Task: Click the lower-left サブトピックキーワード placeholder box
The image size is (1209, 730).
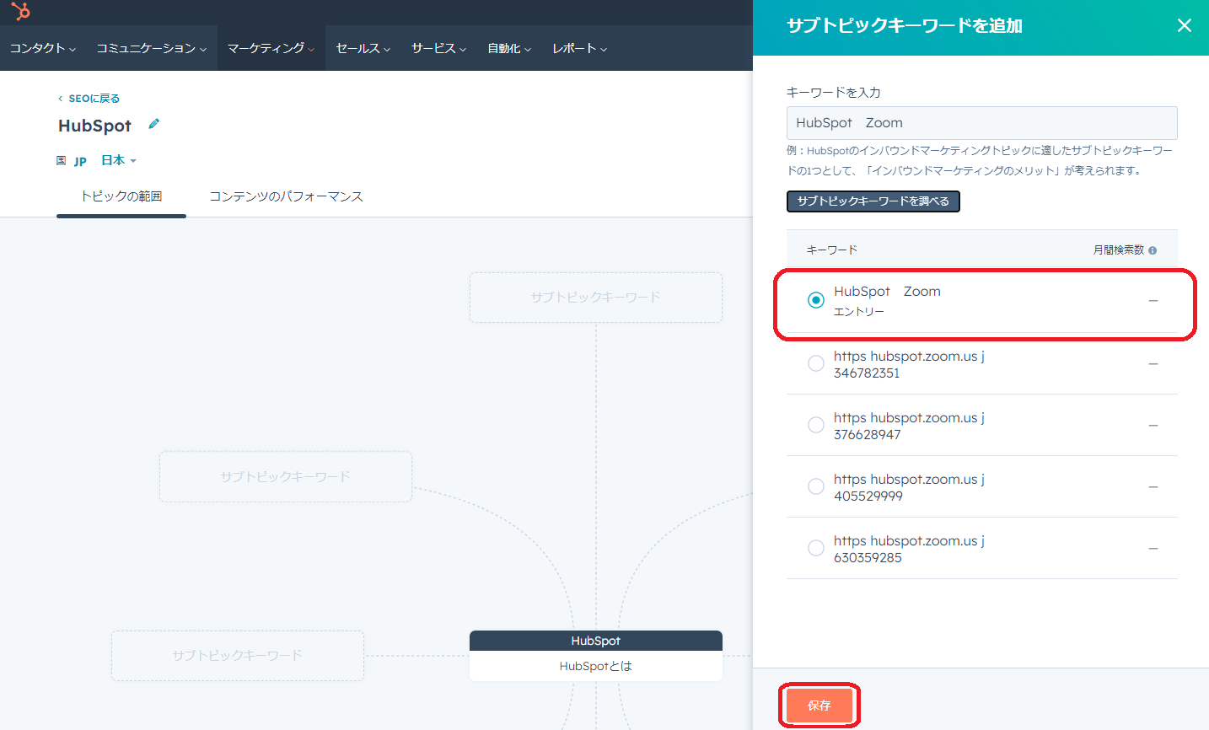Action: [238, 656]
